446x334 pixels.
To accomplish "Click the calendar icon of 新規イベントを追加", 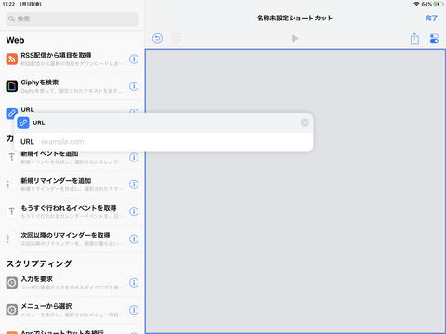I will [x=12, y=157].
